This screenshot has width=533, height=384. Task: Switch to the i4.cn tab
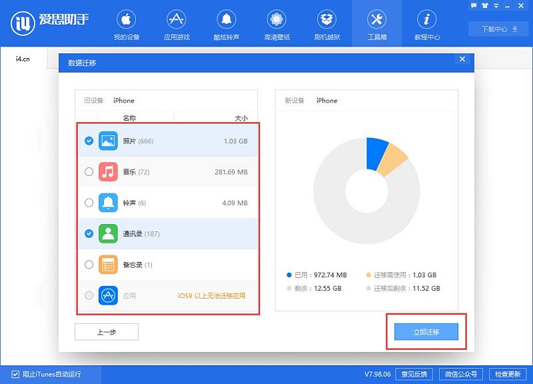[23, 59]
